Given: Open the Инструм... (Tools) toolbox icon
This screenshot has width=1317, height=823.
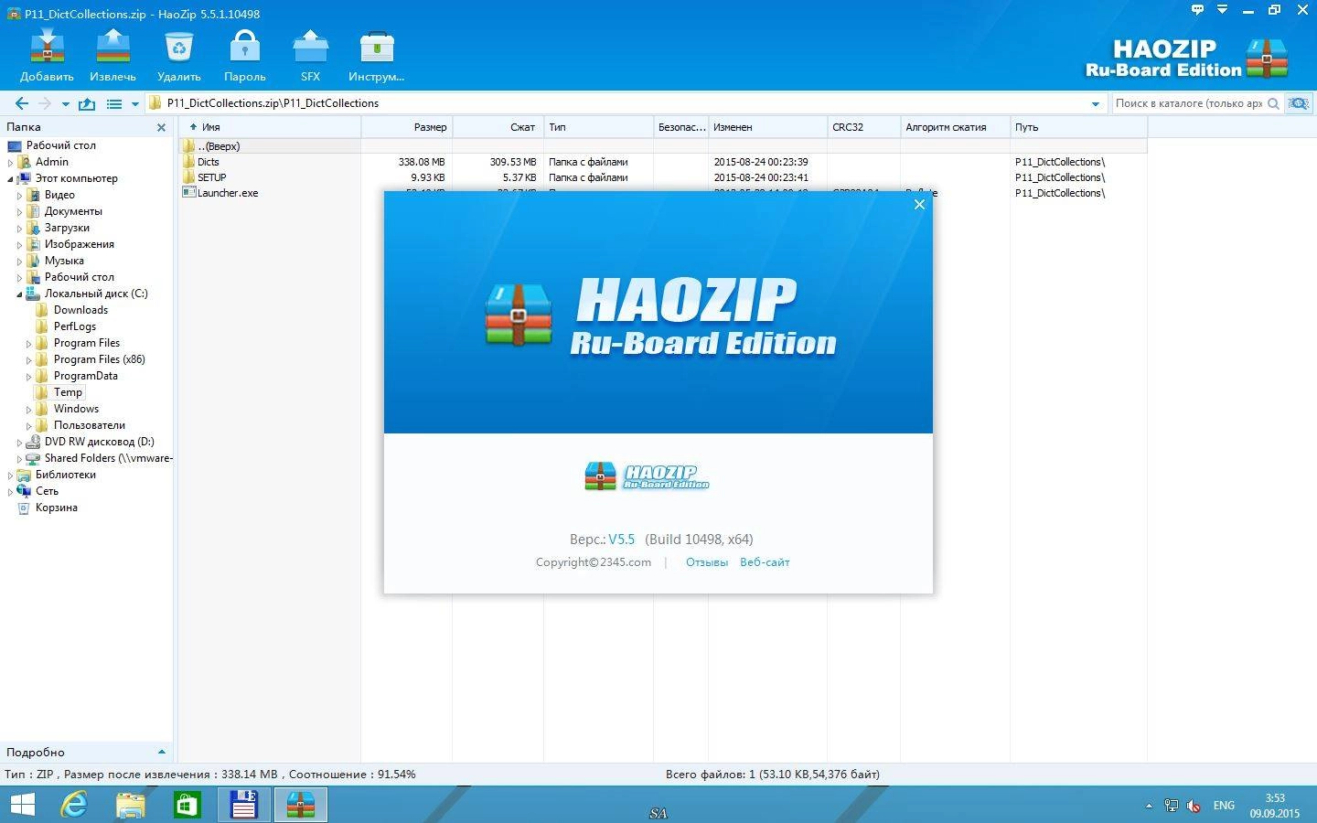Looking at the screenshot, I should 376,55.
